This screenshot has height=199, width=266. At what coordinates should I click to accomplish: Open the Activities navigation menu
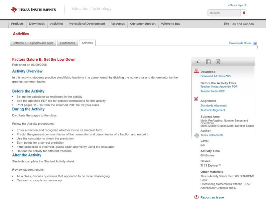pos(57,24)
